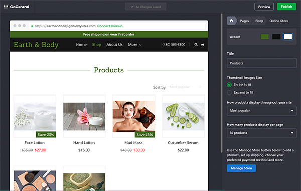Click the How many products display per page label
This screenshot has height=191, width=301.
tap(255, 125)
